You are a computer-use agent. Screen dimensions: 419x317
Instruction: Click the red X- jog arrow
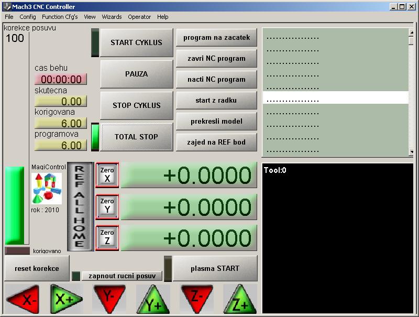(x=23, y=300)
